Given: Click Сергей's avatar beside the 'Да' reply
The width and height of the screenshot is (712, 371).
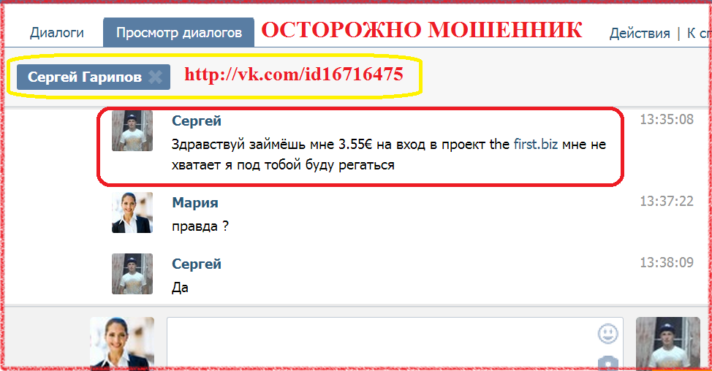Looking at the screenshot, I should click(x=132, y=273).
